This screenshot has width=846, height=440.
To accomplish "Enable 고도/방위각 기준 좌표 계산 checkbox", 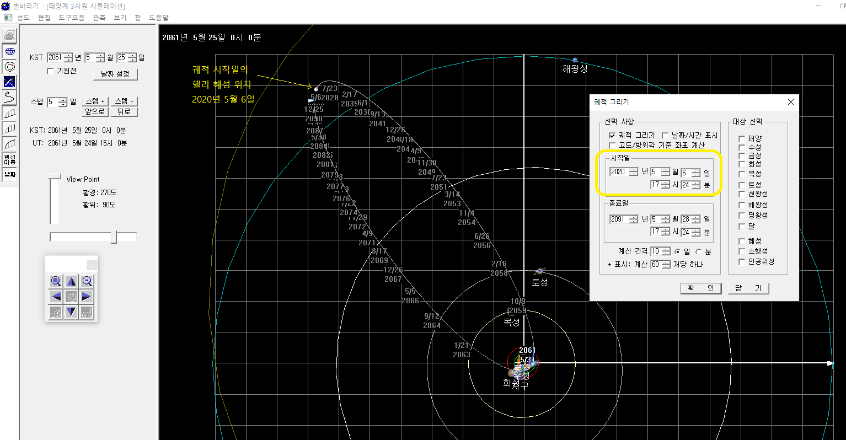I will 612,145.
